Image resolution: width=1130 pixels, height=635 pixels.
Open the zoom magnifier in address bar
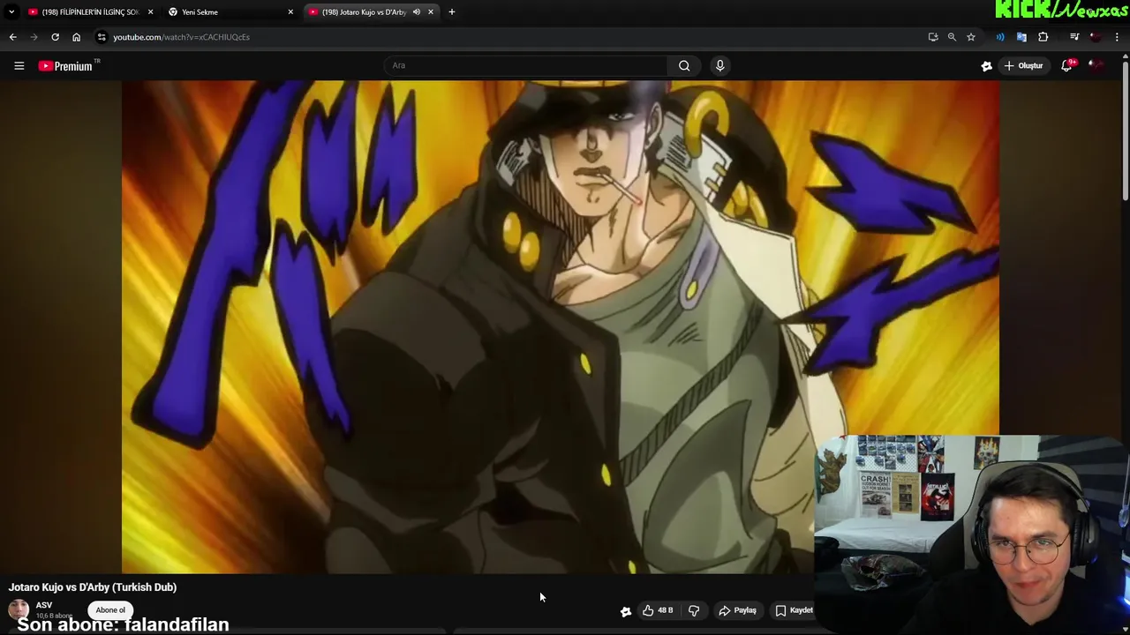tap(952, 37)
